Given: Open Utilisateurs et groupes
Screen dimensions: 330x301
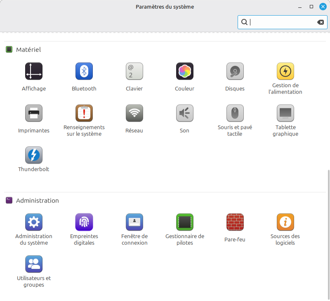Looking at the screenshot, I should [34, 264].
